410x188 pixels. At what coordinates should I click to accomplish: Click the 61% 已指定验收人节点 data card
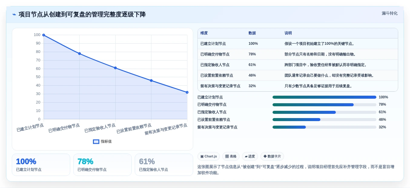(164, 165)
